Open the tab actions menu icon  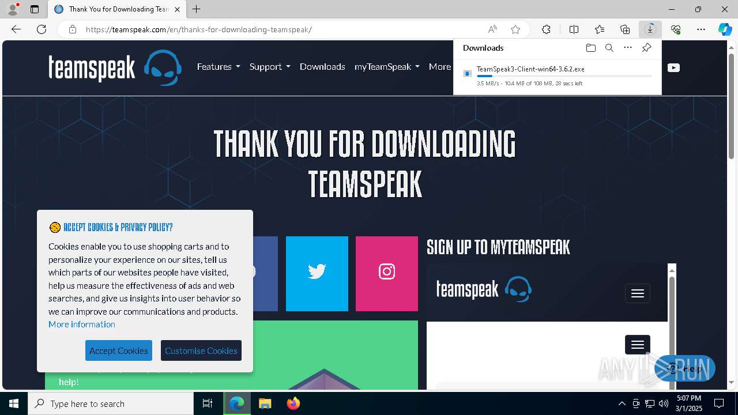[35, 9]
